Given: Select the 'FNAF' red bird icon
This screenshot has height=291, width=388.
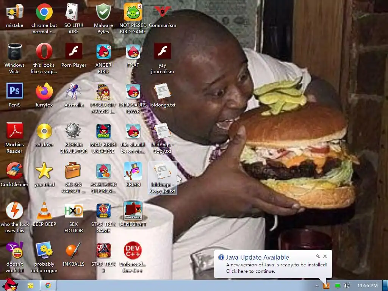Looking at the screenshot, I should tap(133, 52).
